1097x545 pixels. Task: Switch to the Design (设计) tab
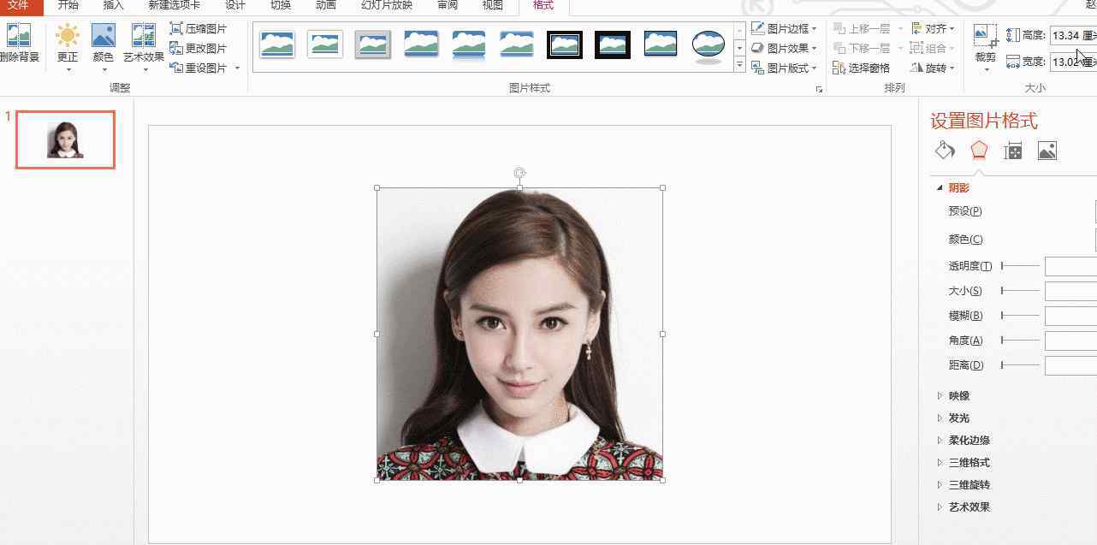pos(235,6)
